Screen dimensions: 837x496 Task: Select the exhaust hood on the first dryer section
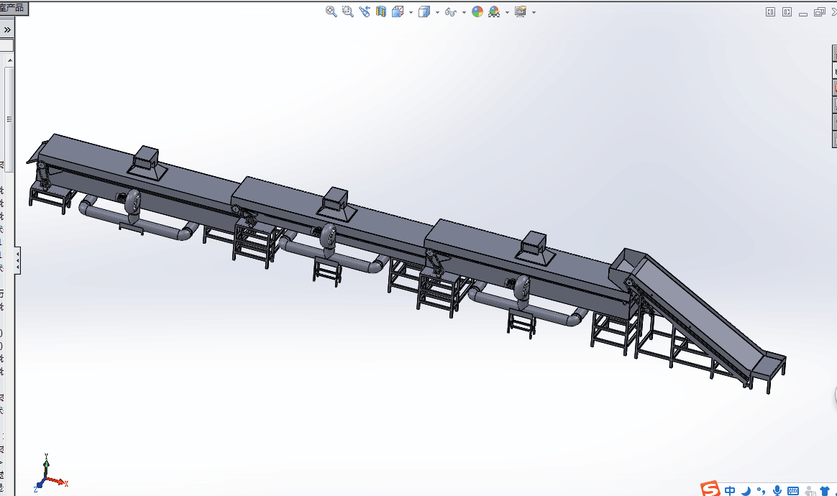(147, 162)
